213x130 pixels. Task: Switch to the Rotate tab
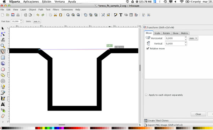pos(166,33)
